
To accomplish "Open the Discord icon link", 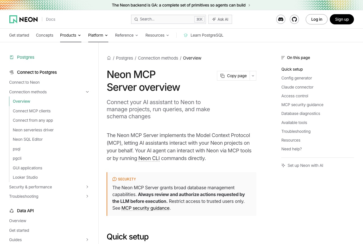I will [281, 19].
